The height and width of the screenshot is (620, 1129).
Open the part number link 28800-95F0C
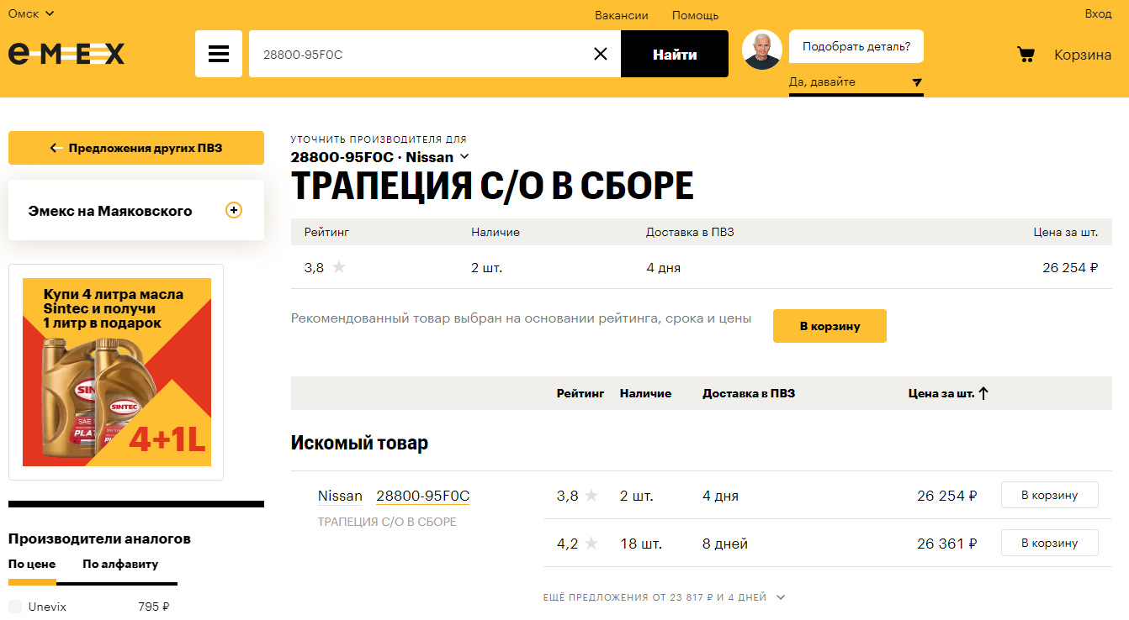423,496
